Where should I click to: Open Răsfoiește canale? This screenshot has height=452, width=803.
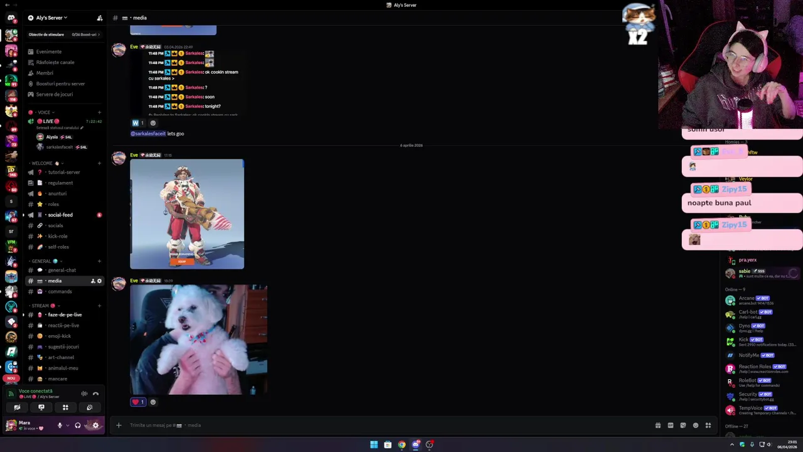click(x=55, y=62)
